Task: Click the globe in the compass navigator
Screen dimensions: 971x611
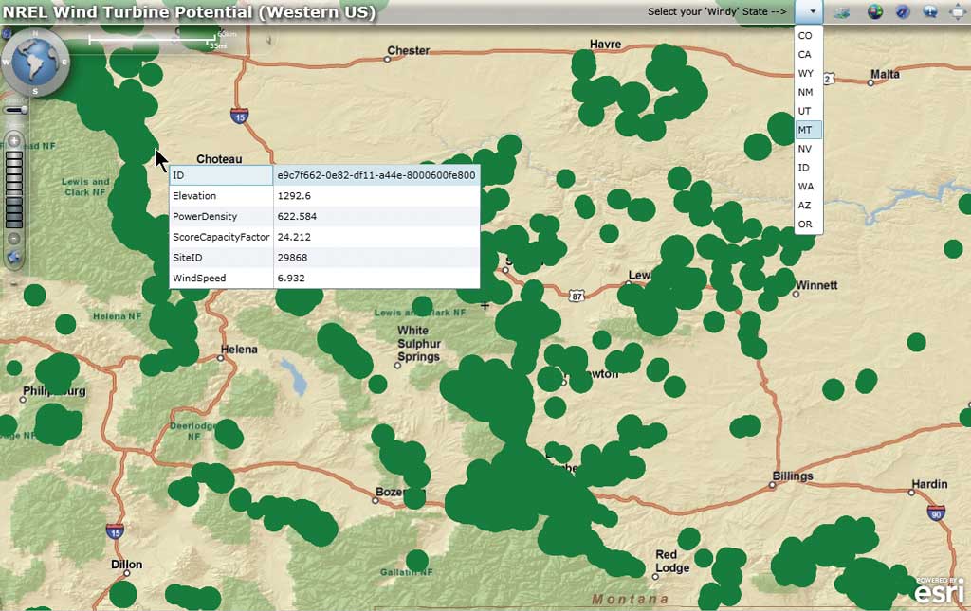Action: point(36,62)
